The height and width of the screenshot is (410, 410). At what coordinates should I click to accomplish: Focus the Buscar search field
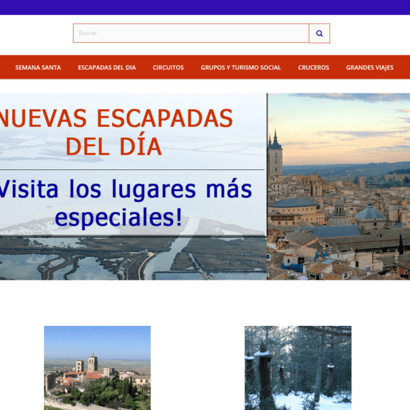(191, 33)
